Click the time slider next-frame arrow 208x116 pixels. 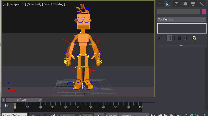pyautogui.click(x=40, y=100)
